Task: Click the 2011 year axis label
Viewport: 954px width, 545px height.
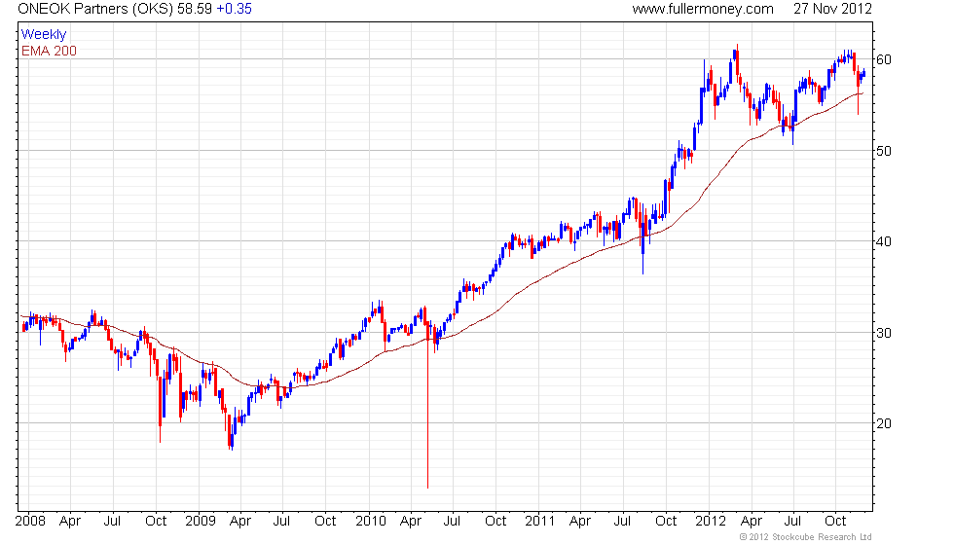Action: tap(540, 522)
